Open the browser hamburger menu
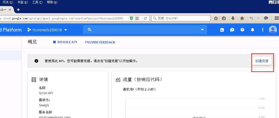Image resolution: width=279 pixels, height=118 pixels. coord(277,18)
